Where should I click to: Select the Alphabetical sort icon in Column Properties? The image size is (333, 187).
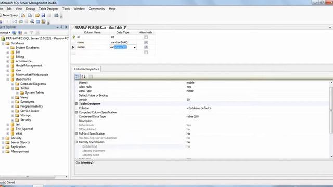pos(83,77)
